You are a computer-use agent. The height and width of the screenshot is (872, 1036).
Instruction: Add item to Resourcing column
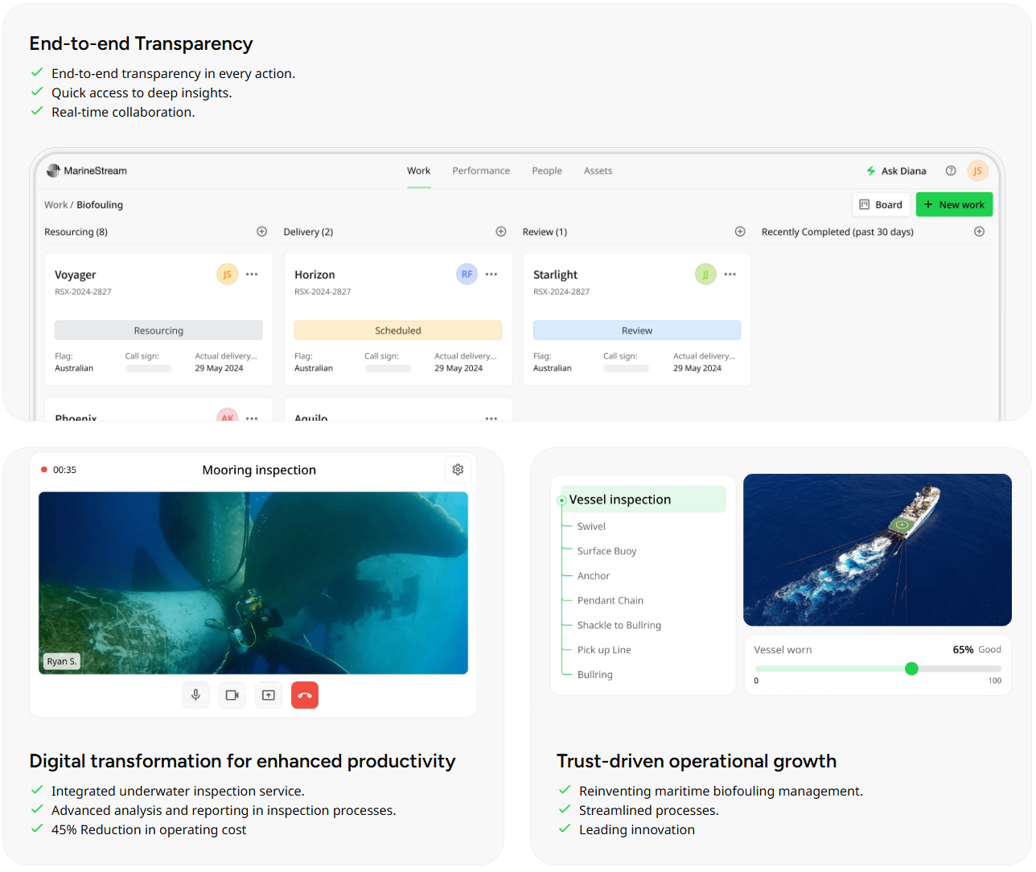pyautogui.click(x=261, y=232)
